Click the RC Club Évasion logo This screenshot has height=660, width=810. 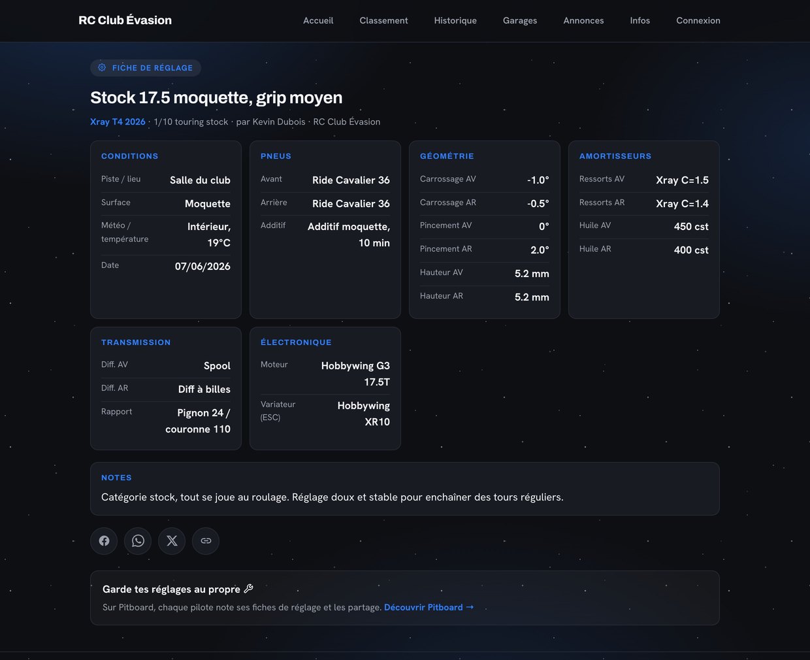(125, 20)
